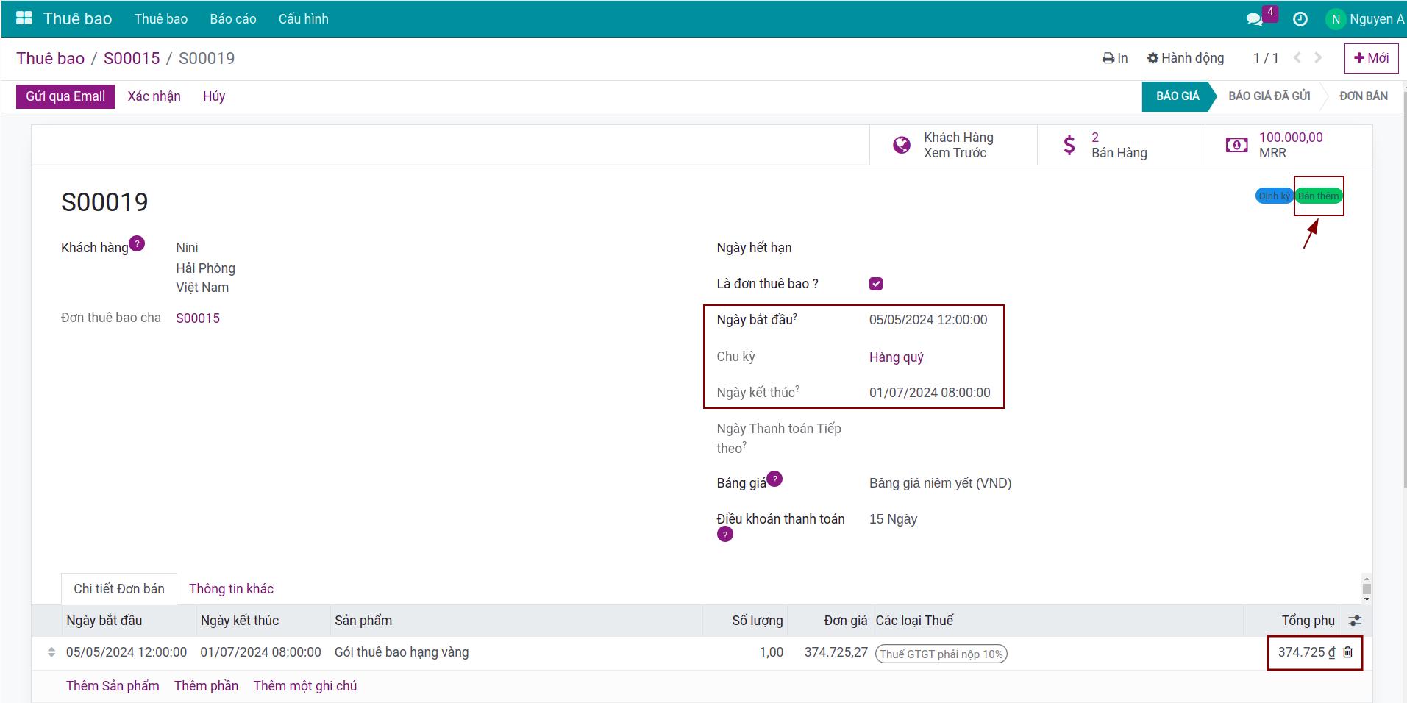Go to next record arrow
The height and width of the screenshot is (703, 1407).
click(x=1318, y=58)
